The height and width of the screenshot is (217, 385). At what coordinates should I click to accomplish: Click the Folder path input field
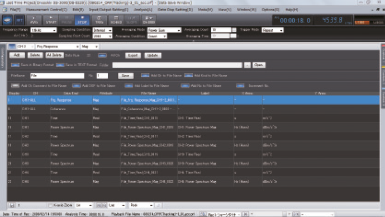click(177, 65)
